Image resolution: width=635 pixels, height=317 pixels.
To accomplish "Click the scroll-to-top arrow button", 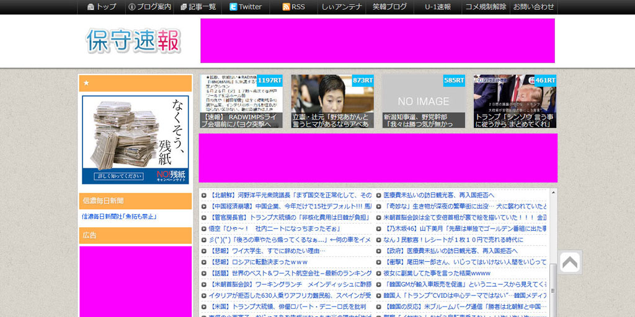I will click(x=569, y=263).
